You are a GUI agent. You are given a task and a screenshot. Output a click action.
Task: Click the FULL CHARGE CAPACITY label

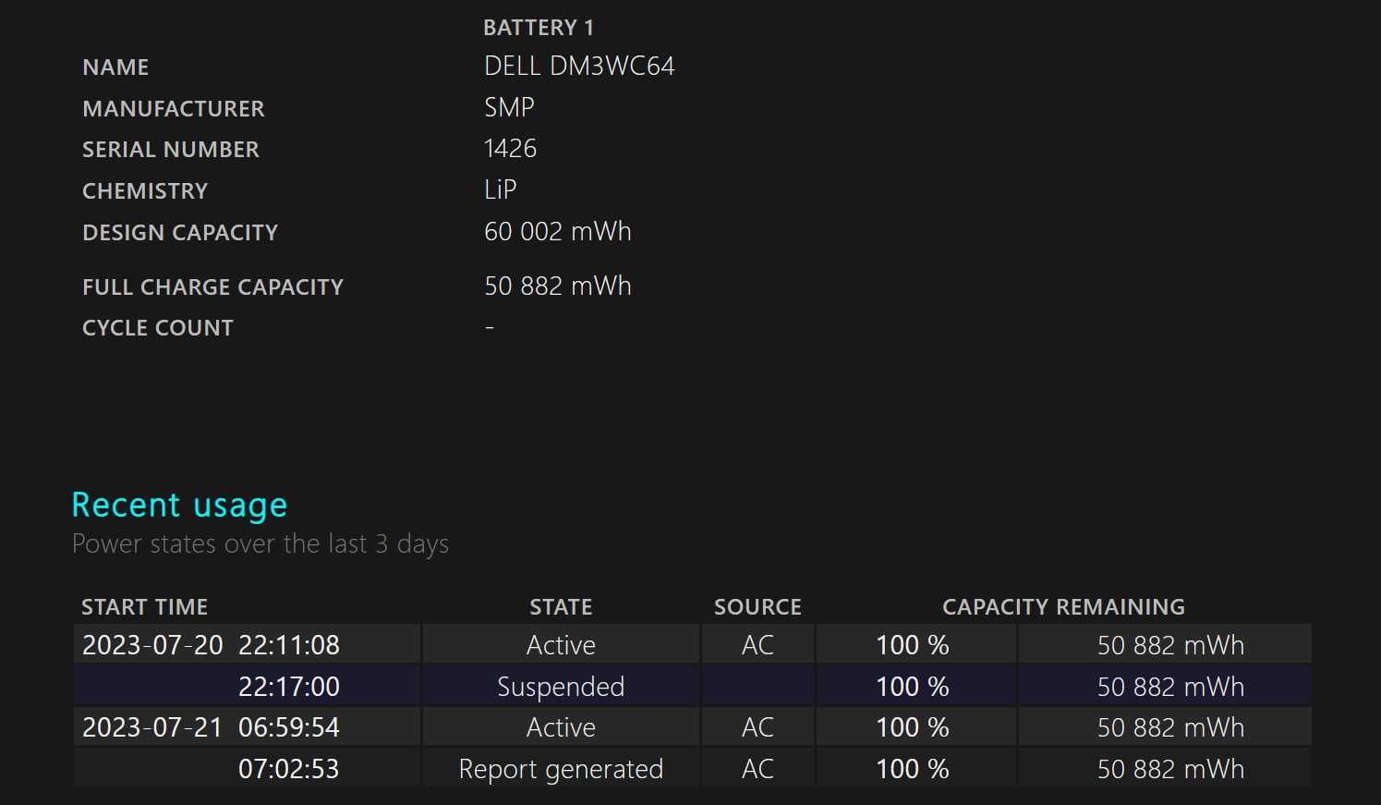(212, 287)
